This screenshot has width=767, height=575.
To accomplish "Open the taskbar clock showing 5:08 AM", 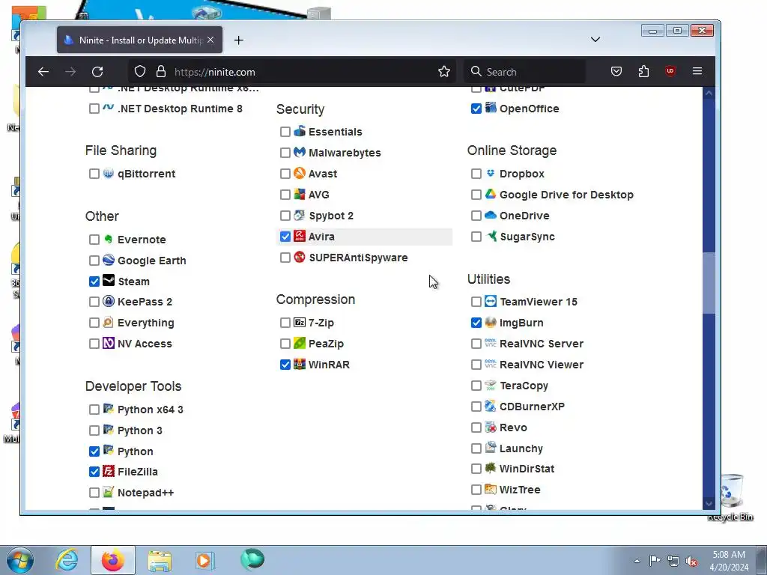I will [x=729, y=561].
